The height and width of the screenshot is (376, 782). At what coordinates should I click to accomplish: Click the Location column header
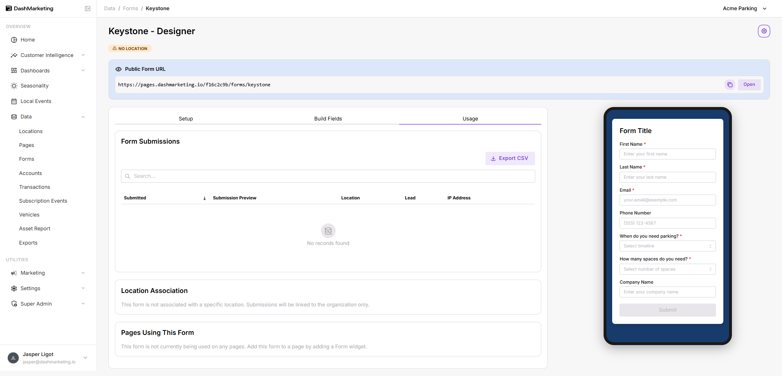350,198
